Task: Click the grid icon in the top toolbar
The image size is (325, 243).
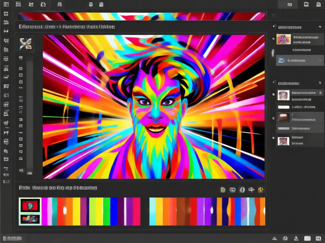Action: 6,4
